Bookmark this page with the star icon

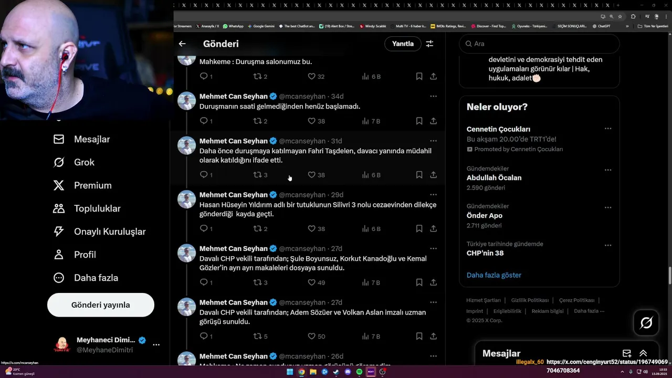tap(619, 16)
